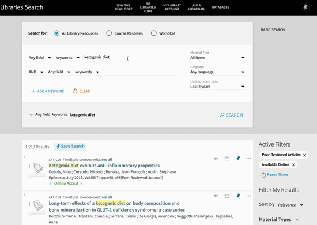Click Save Search button
The height and width of the screenshot is (225, 317).
[70, 147]
